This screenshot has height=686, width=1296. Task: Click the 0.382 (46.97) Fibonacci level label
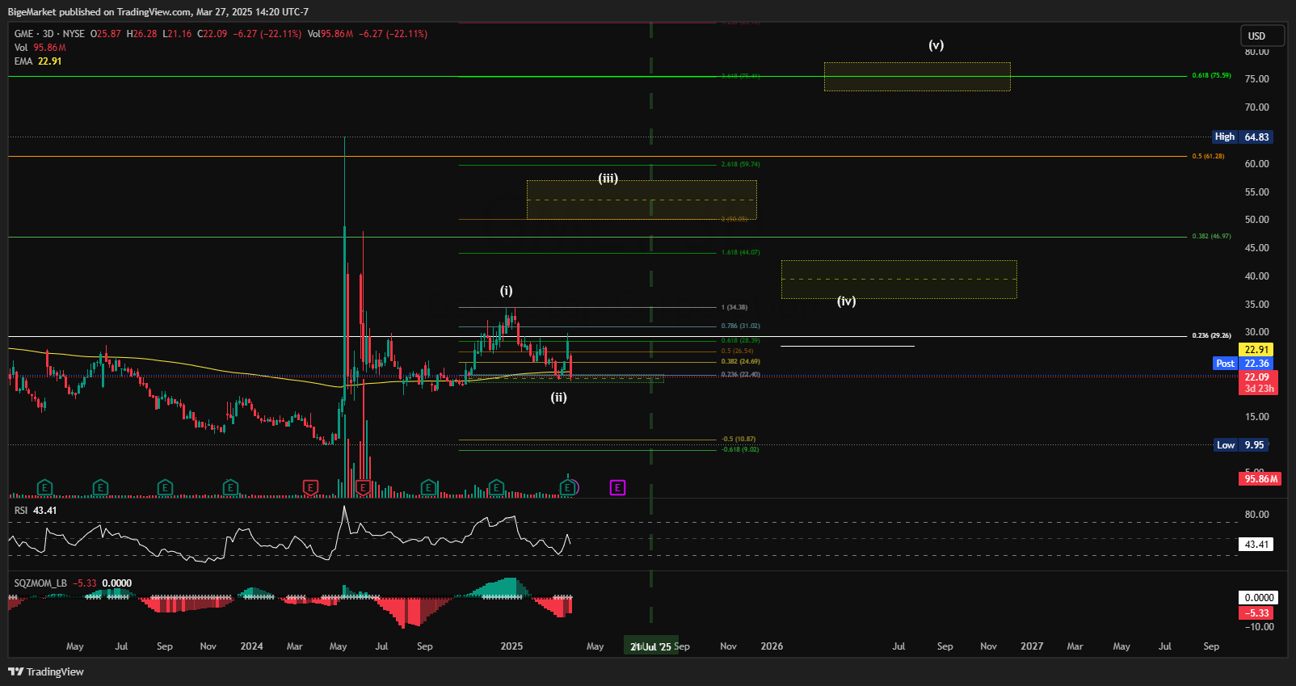pos(1211,236)
